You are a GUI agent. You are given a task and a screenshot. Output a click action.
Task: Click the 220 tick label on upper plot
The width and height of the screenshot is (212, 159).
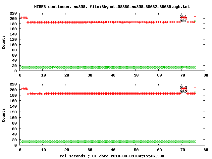point(13,13)
